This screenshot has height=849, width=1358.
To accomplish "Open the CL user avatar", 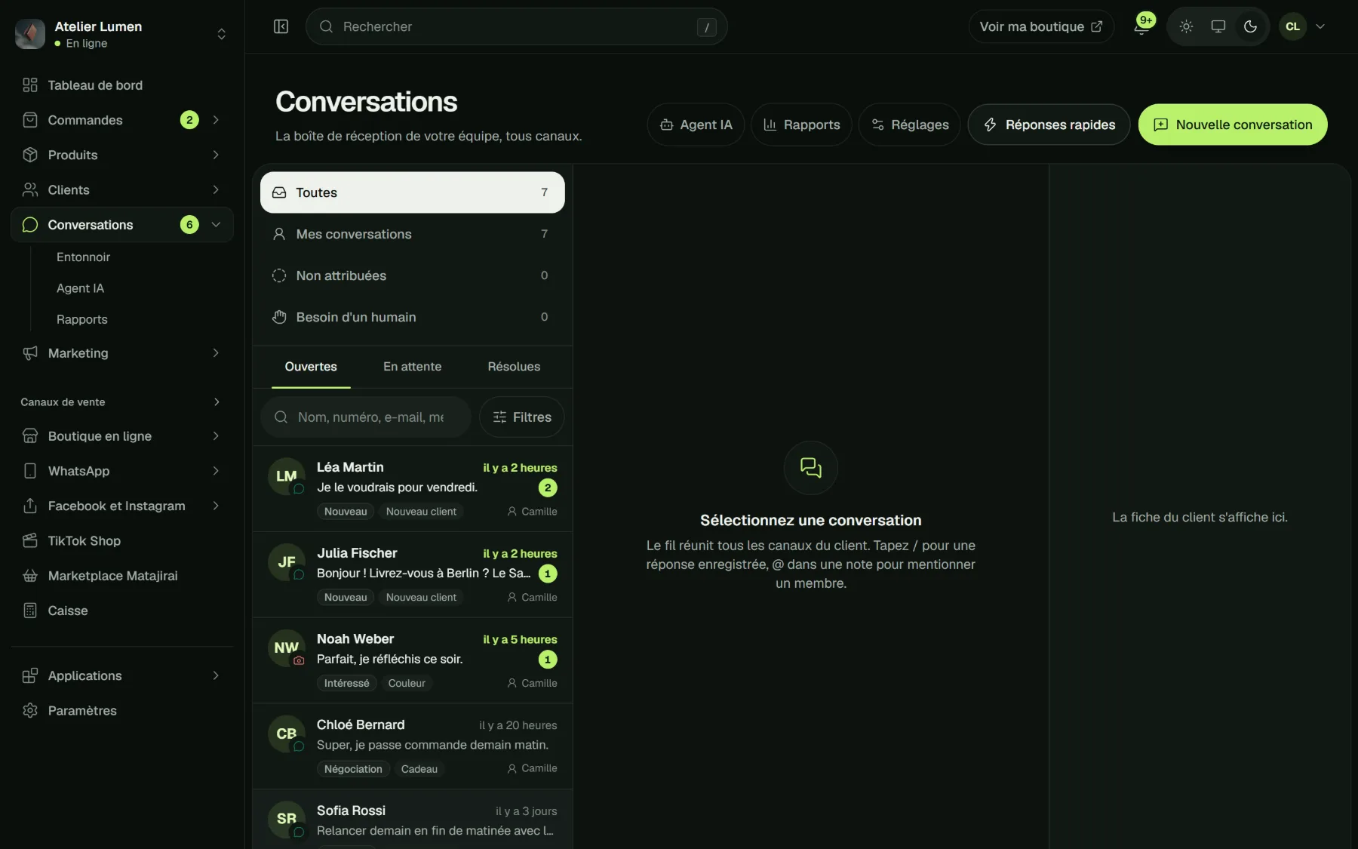I will pyautogui.click(x=1292, y=26).
